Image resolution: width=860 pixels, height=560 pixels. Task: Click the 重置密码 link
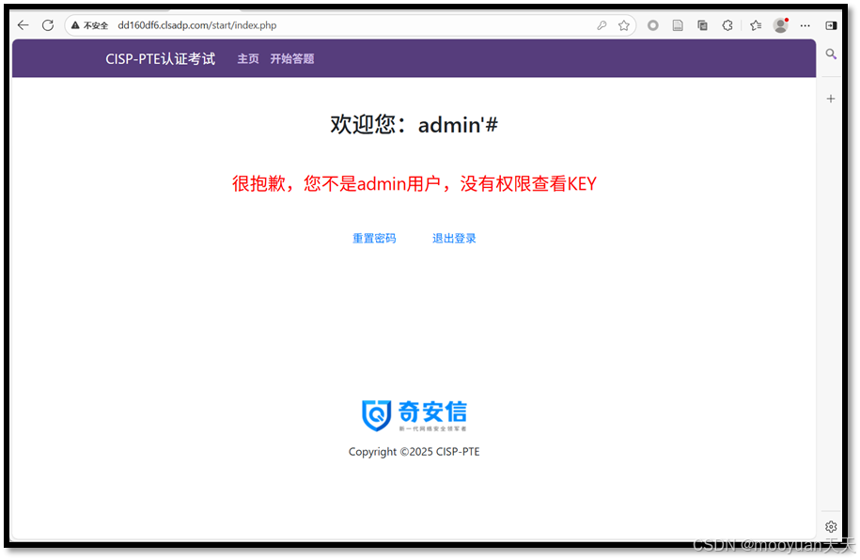click(x=373, y=238)
